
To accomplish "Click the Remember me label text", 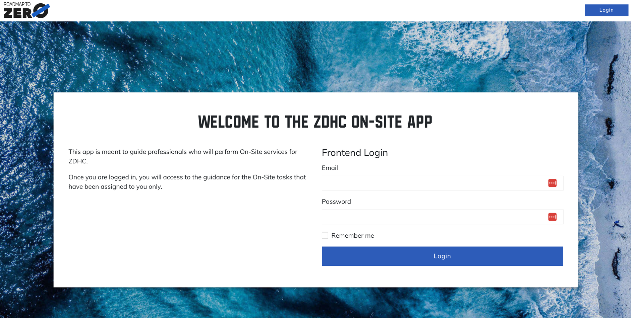I will pyautogui.click(x=352, y=236).
